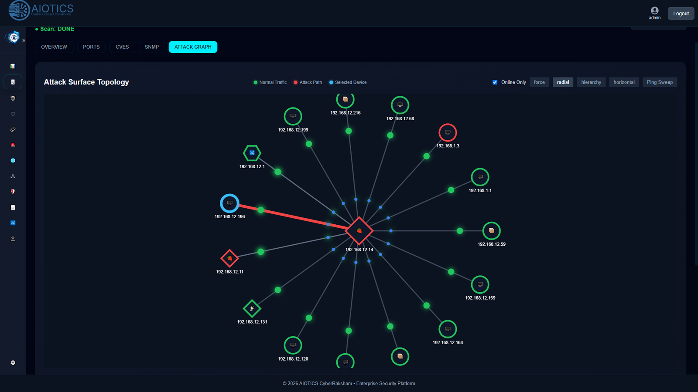Switch to the SNMP tab

pyautogui.click(x=152, y=47)
